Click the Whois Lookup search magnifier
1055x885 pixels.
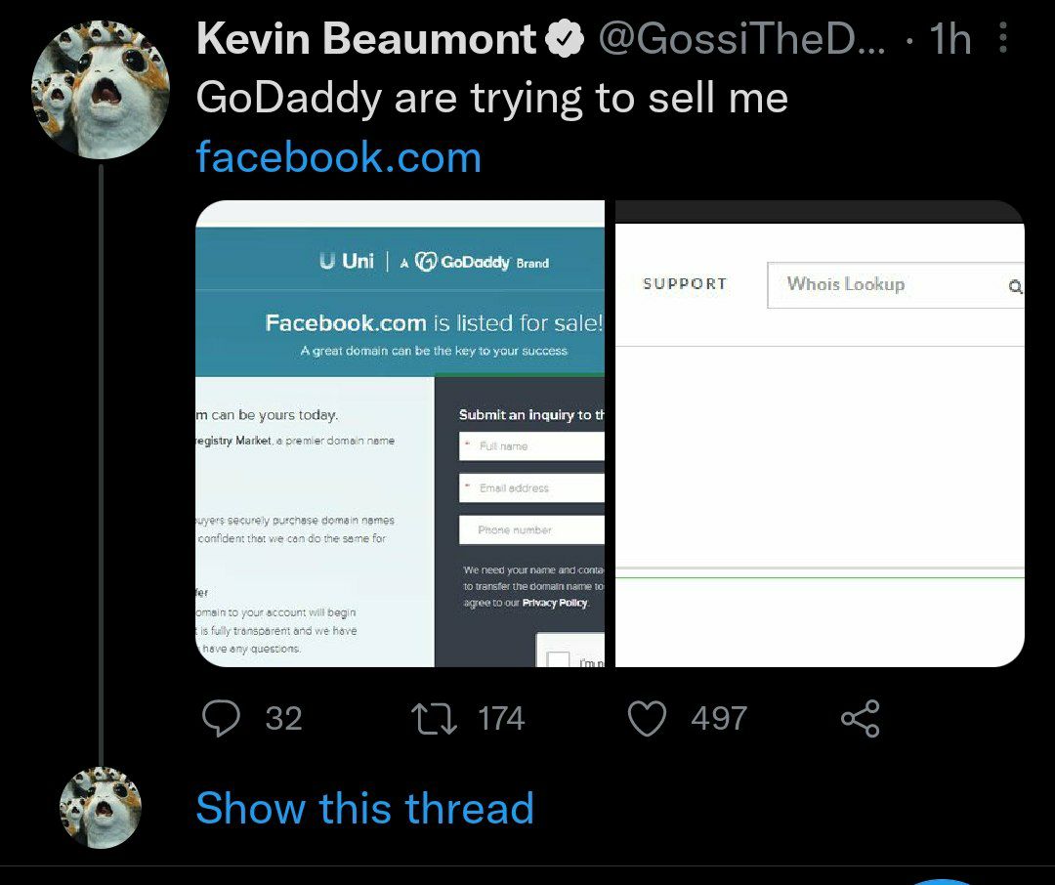tap(1015, 287)
